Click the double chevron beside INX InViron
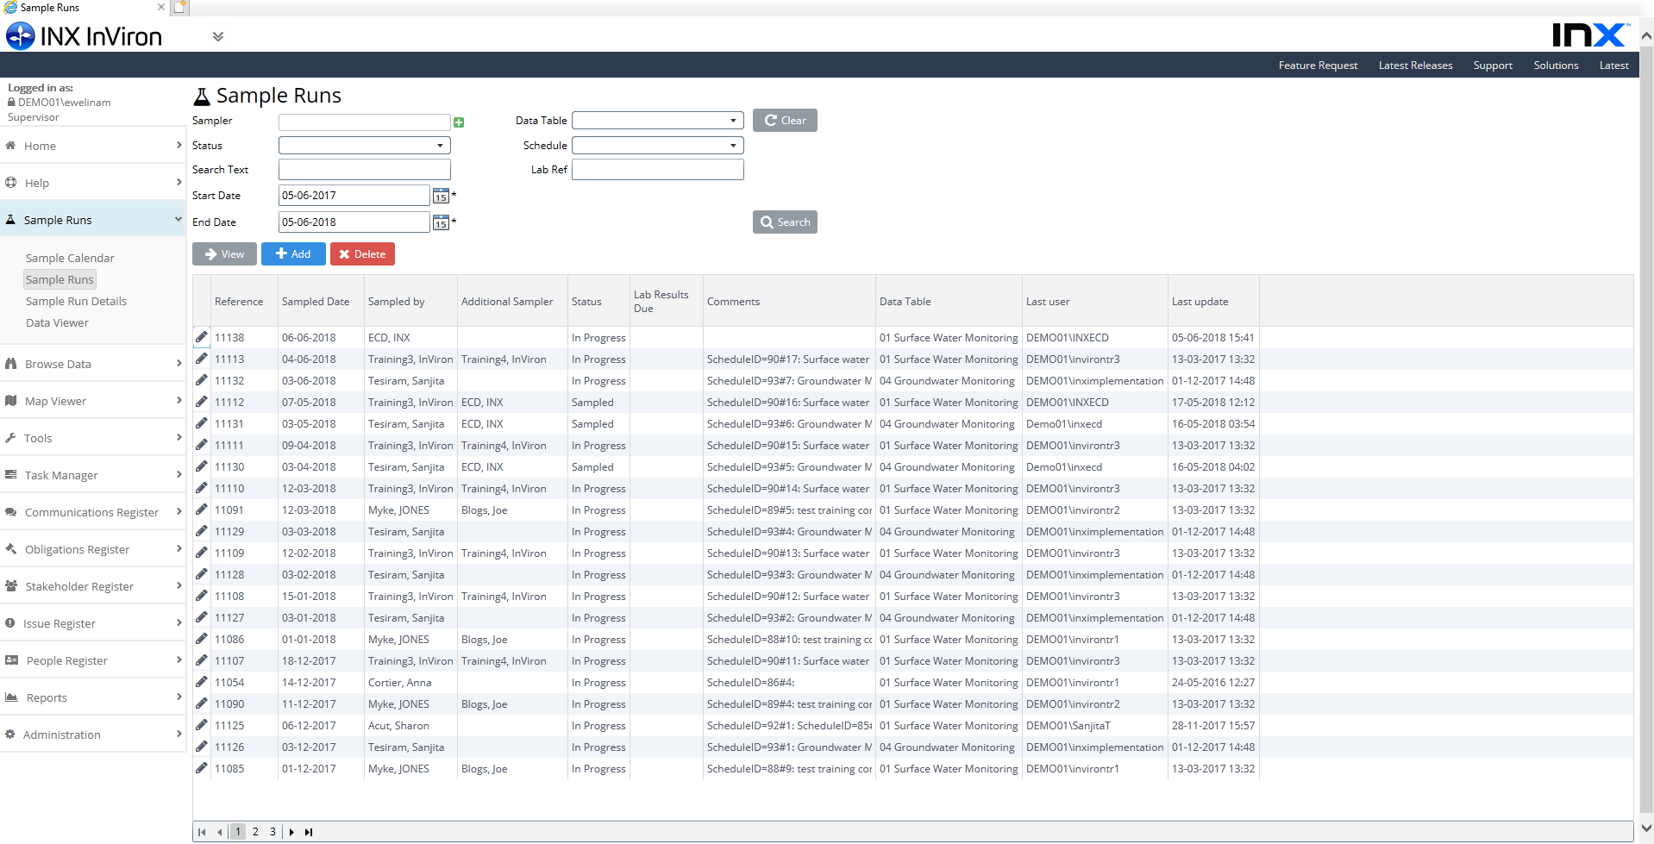The height and width of the screenshot is (844, 1654). point(218,37)
